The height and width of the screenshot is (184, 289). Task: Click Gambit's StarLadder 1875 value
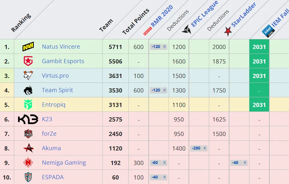click(x=219, y=61)
